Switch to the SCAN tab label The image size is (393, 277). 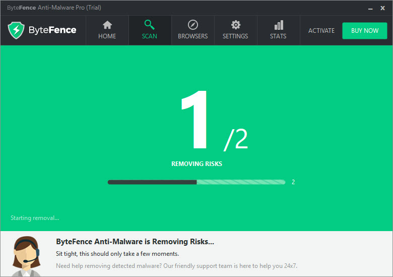149,36
